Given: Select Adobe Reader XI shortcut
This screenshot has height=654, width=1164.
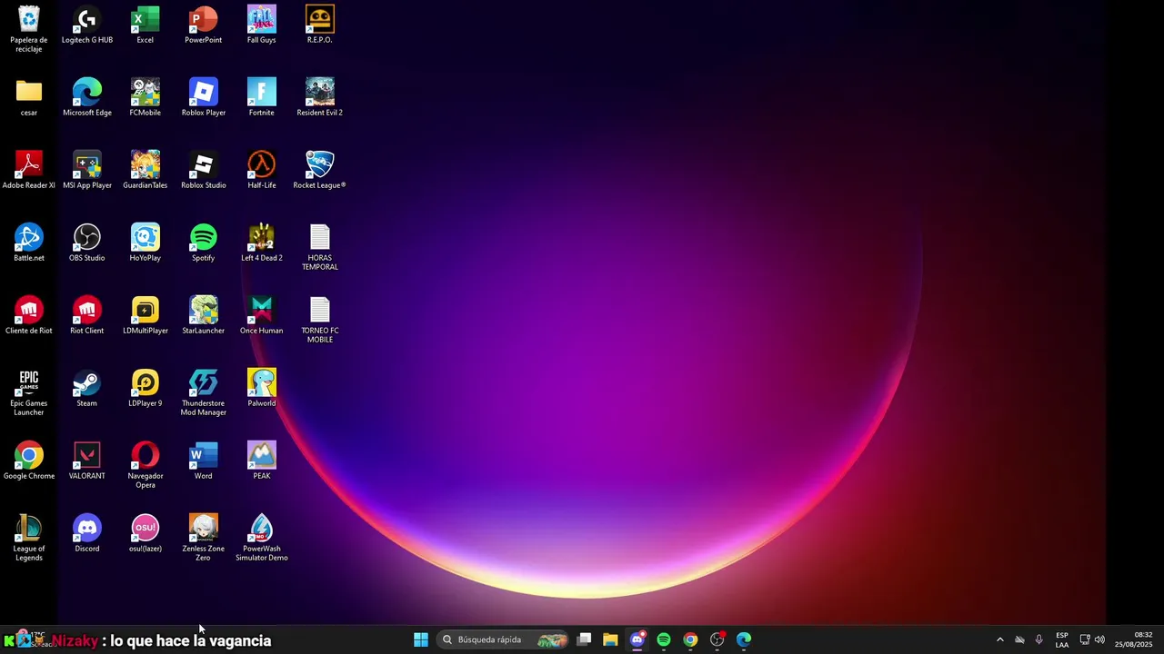Looking at the screenshot, I should tap(29, 170).
